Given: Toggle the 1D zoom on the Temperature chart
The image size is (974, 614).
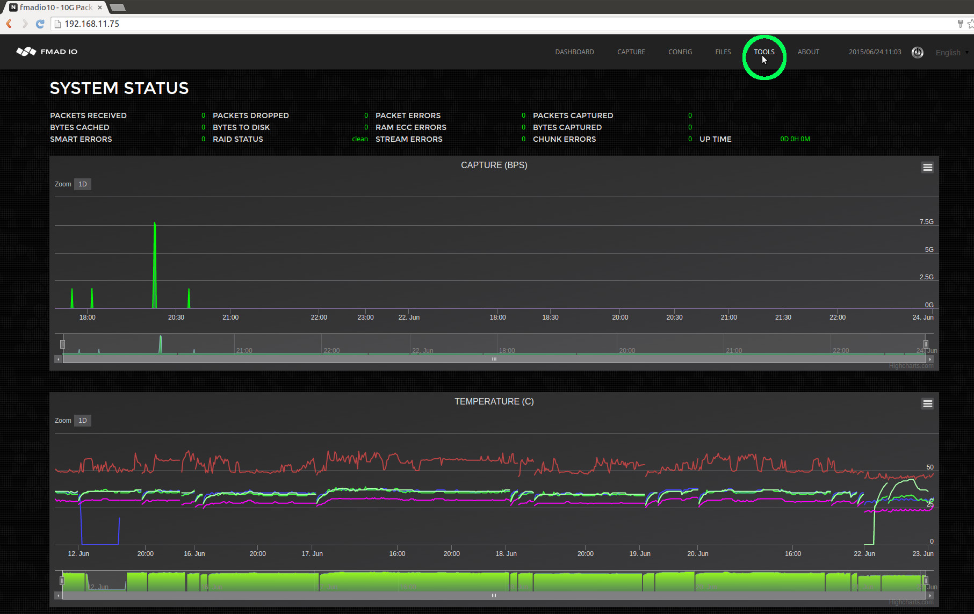Looking at the screenshot, I should point(82,421).
